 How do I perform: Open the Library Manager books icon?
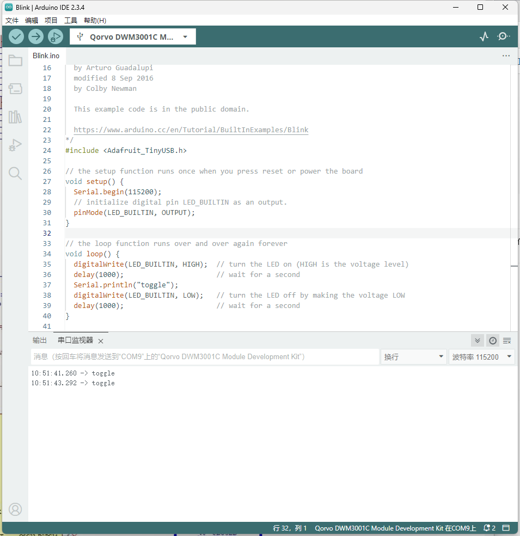coord(15,117)
